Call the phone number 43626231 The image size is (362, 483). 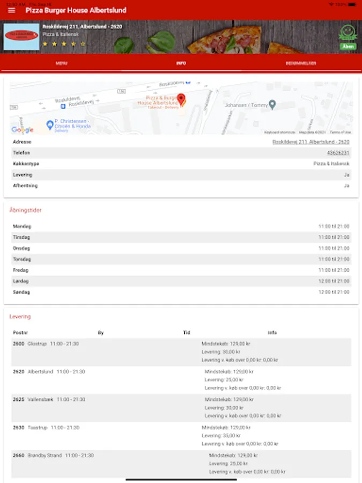click(338, 153)
